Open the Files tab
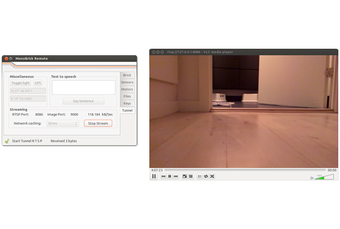Screen dimensions: 340x229 click(x=127, y=96)
